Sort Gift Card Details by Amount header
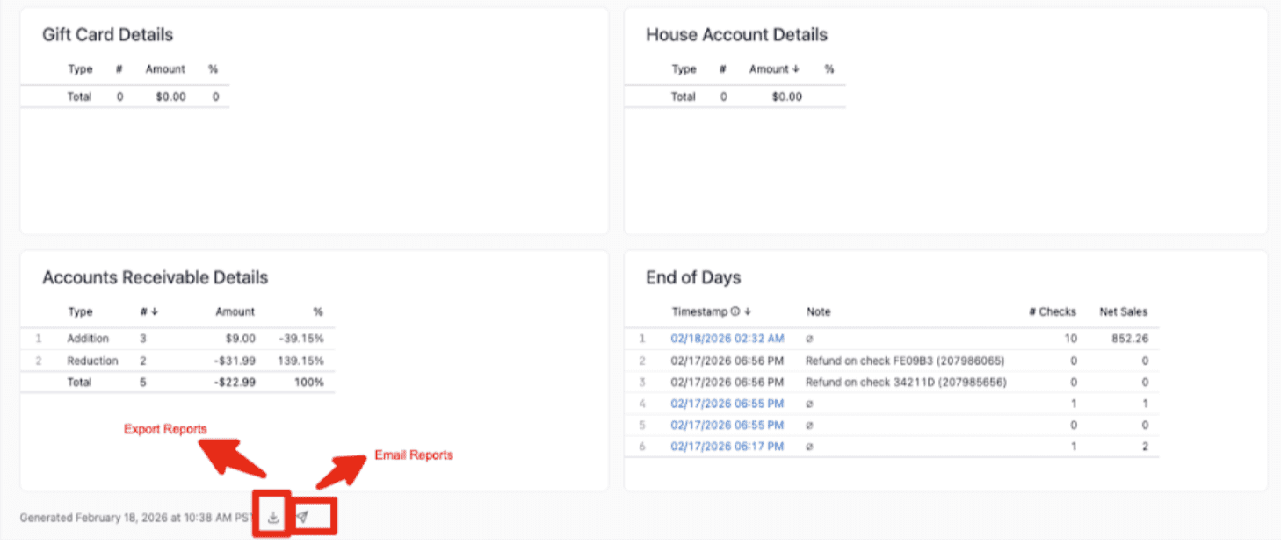 coord(165,69)
